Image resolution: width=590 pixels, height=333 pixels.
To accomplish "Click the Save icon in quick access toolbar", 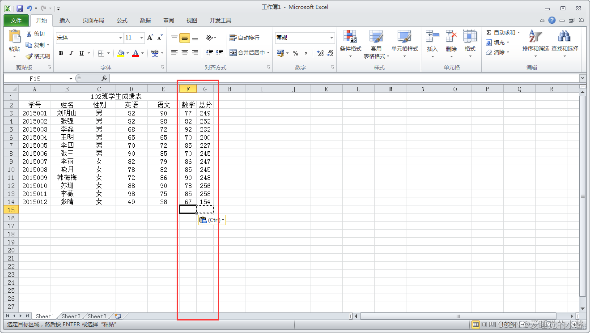I will point(19,8).
